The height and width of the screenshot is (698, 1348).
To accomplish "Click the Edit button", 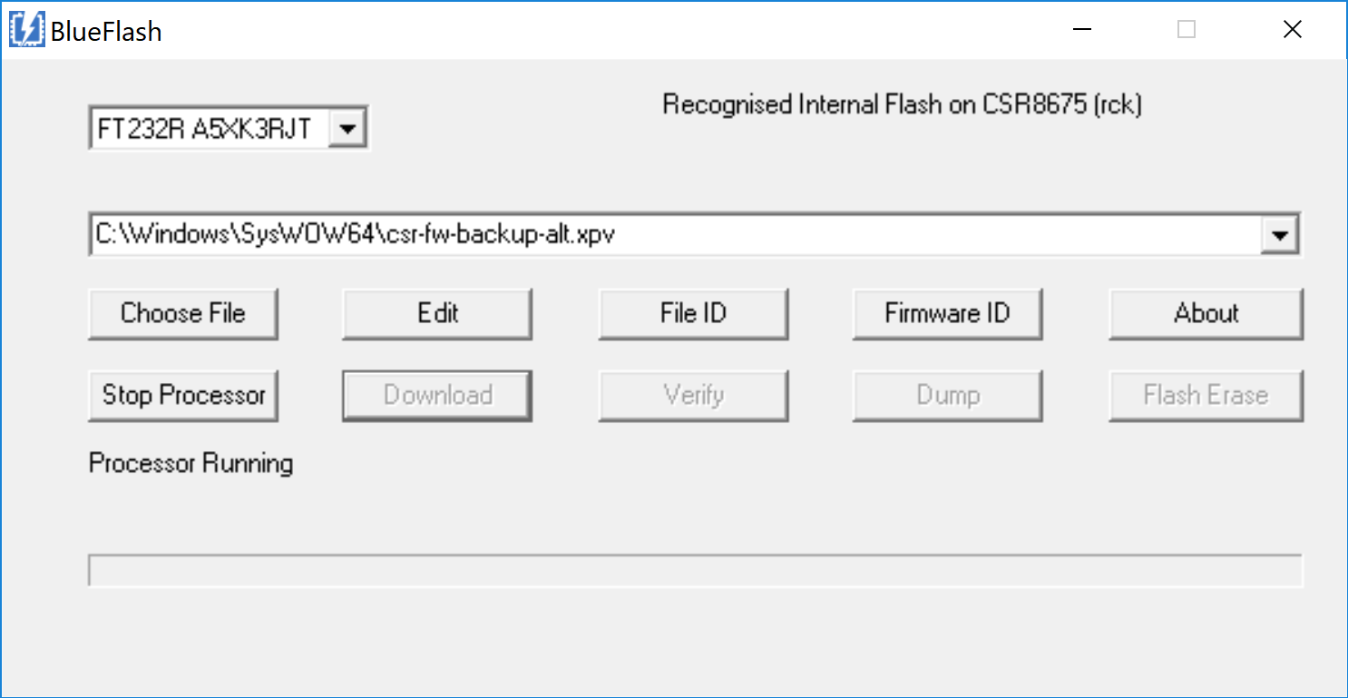I will tap(437, 314).
